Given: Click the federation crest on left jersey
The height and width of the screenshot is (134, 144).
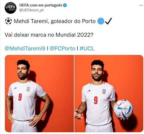Looking at the screenshot, I should (28, 89).
